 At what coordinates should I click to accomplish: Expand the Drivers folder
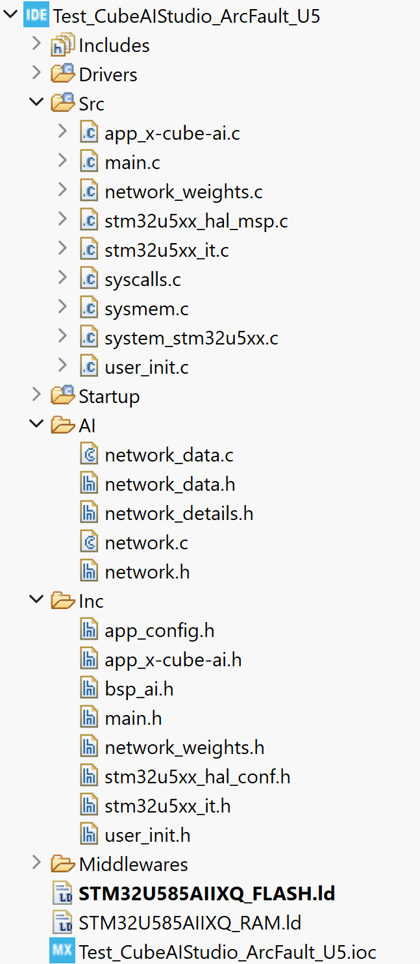37,73
